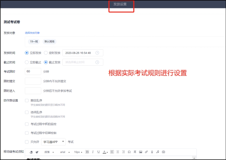This screenshot has width=226, height=160.
Task: Click the 限时进入 minutes input field
Action: click(33, 91)
